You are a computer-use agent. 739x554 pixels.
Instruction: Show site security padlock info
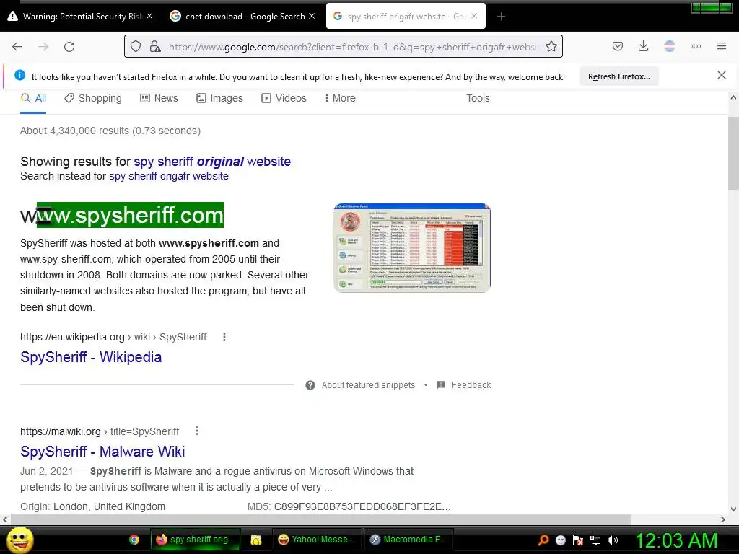154,46
